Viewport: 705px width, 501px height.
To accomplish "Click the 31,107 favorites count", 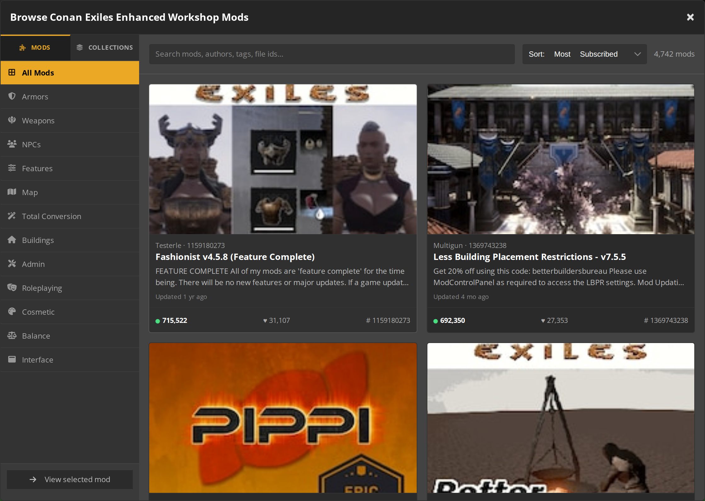I will pos(276,320).
